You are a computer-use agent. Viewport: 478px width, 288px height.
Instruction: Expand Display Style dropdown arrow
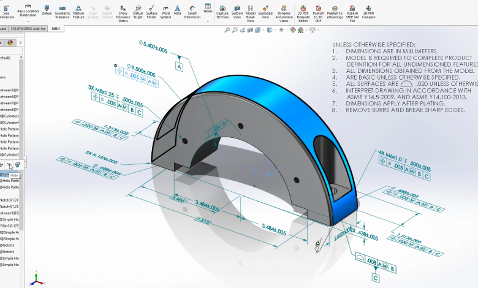click(x=275, y=30)
